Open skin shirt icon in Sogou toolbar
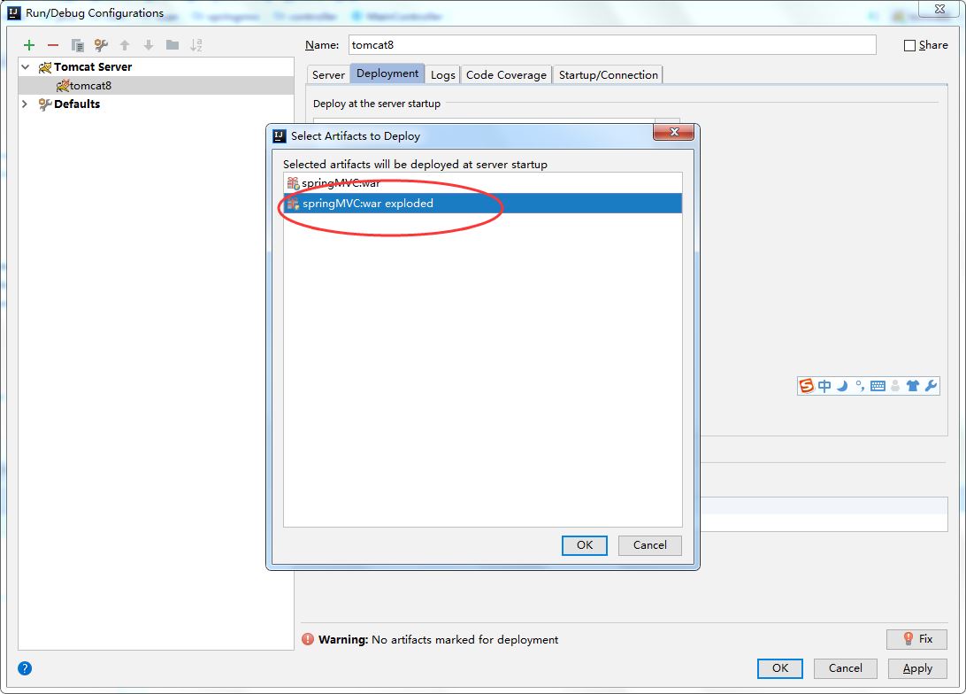This screenshot has width=966, height=694. tap(912, 386)
